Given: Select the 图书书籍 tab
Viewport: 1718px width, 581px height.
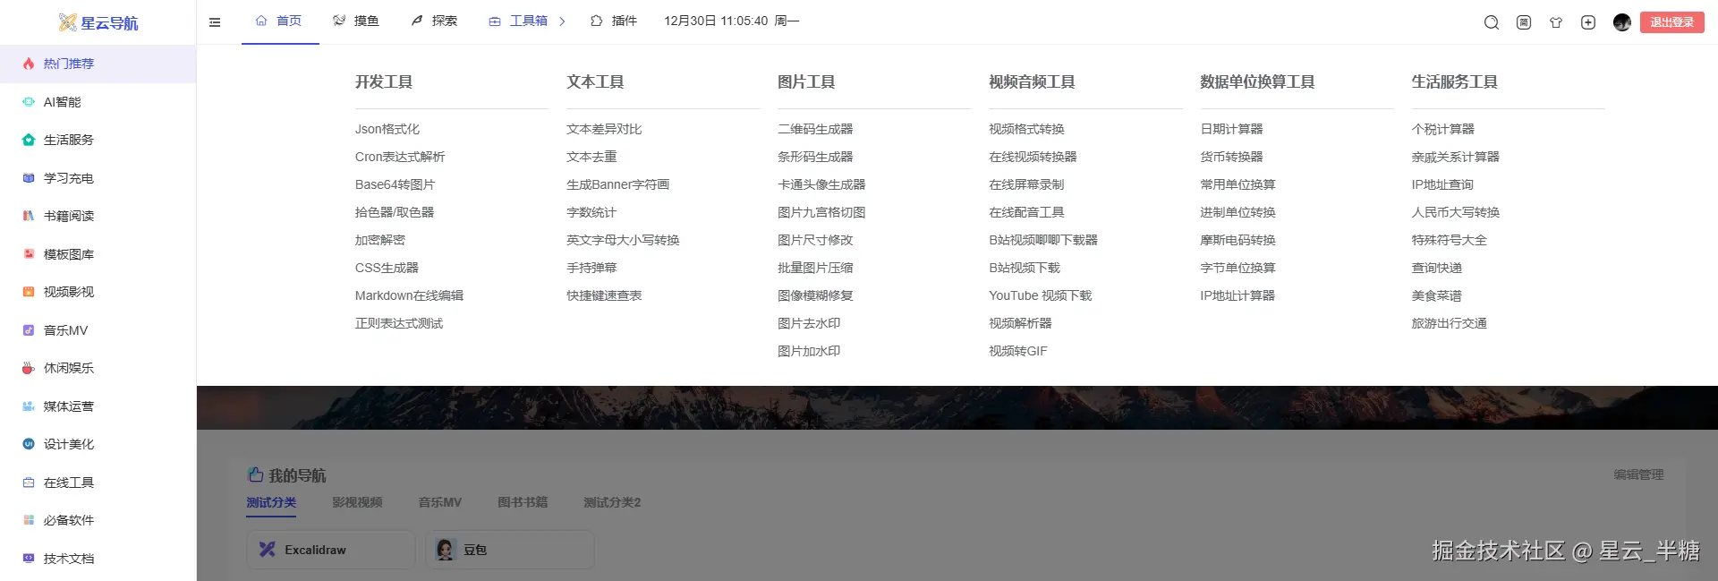Looking at the screenshot, I should click(x=523, y=503).
